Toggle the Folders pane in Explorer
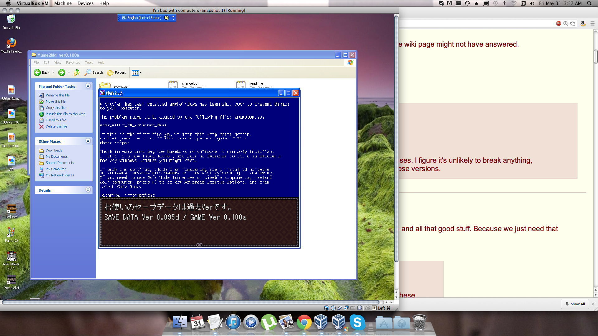Image resolution: width=598 pixels, height=336 pixels. point(116,72)
